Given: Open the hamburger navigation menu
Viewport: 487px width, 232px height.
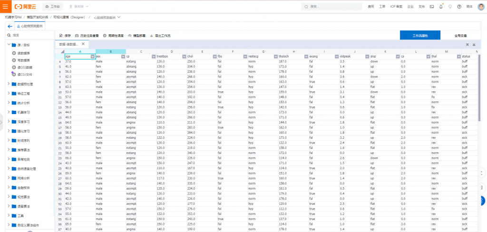Looking at the screenshot, I should (6, 6).
